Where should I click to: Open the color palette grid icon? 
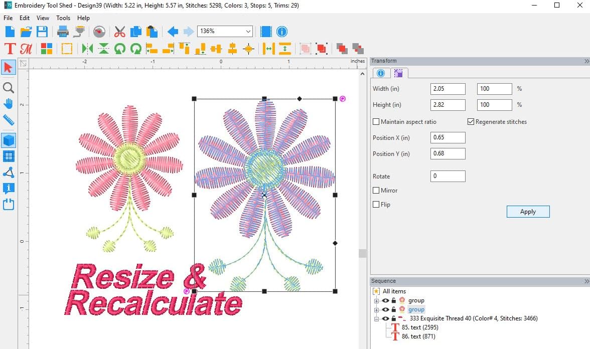click(47, 49)
